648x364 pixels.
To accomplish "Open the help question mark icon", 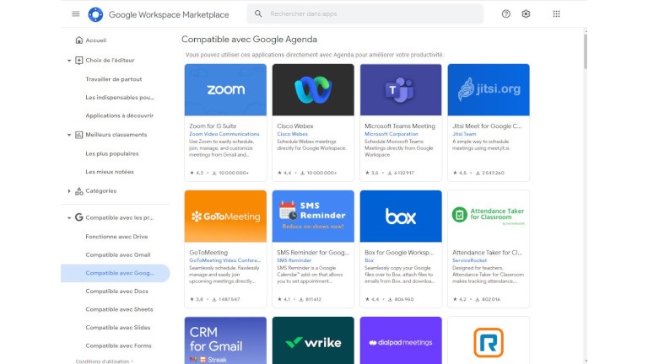I will point(506,14).
